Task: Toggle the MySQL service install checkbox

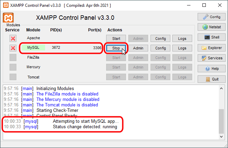Action: 13,48
